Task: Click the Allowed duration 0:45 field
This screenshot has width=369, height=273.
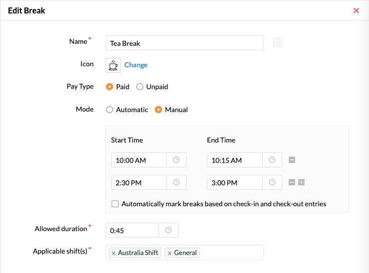Action: pos(133,230)
